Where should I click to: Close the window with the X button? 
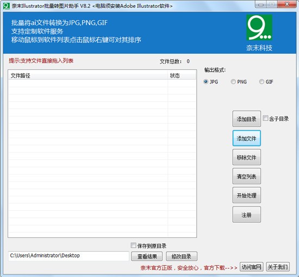click(x=287, y=4)
